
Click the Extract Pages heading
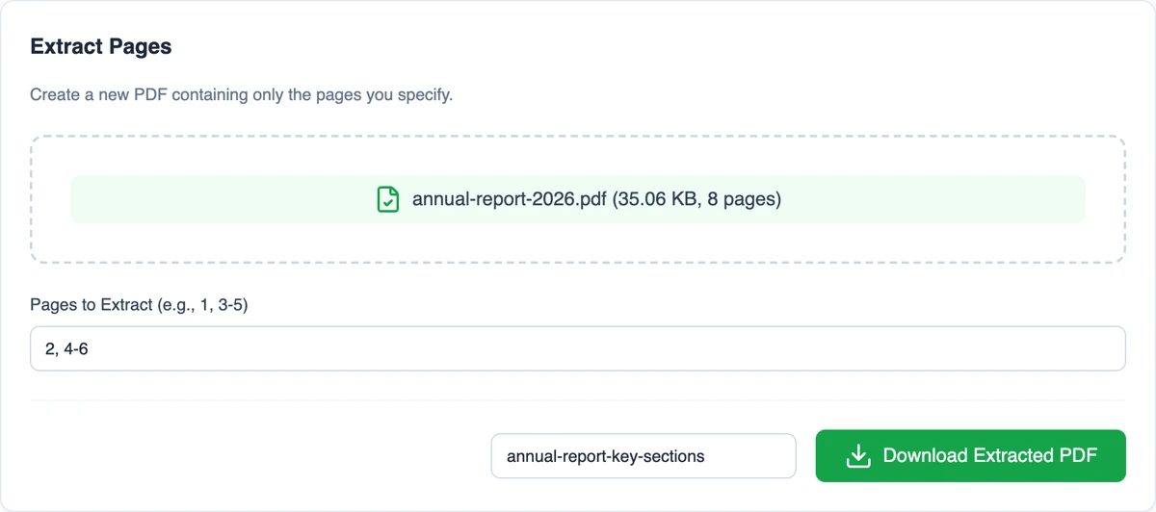point(101,46)
